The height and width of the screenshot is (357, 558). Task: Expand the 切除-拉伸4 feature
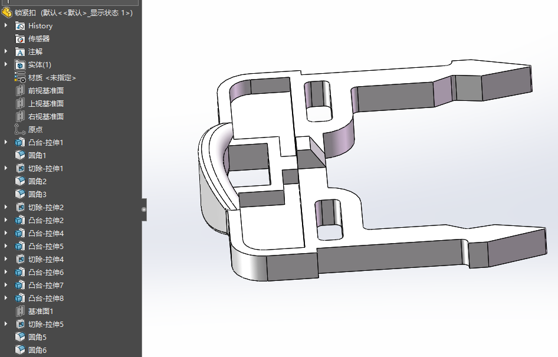pos(6,259)
